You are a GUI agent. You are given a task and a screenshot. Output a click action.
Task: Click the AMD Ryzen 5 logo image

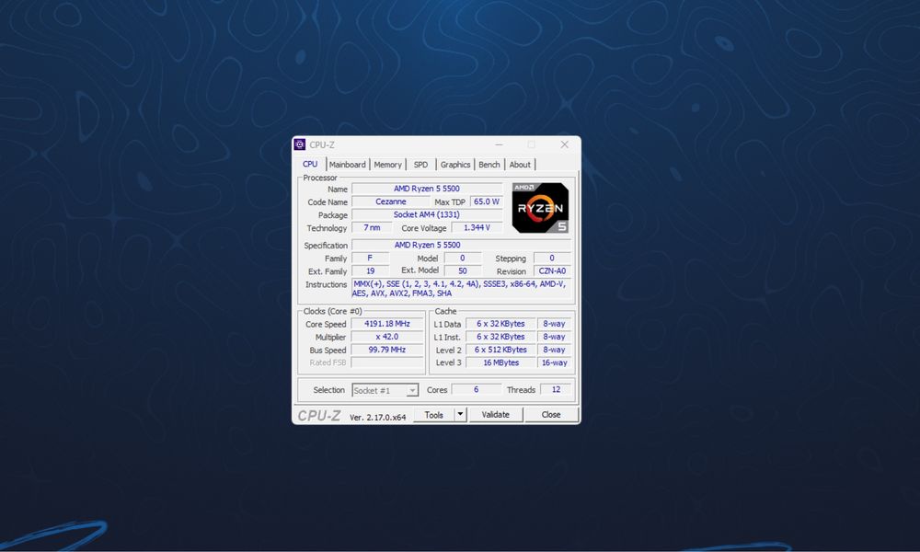coord(540,208)
